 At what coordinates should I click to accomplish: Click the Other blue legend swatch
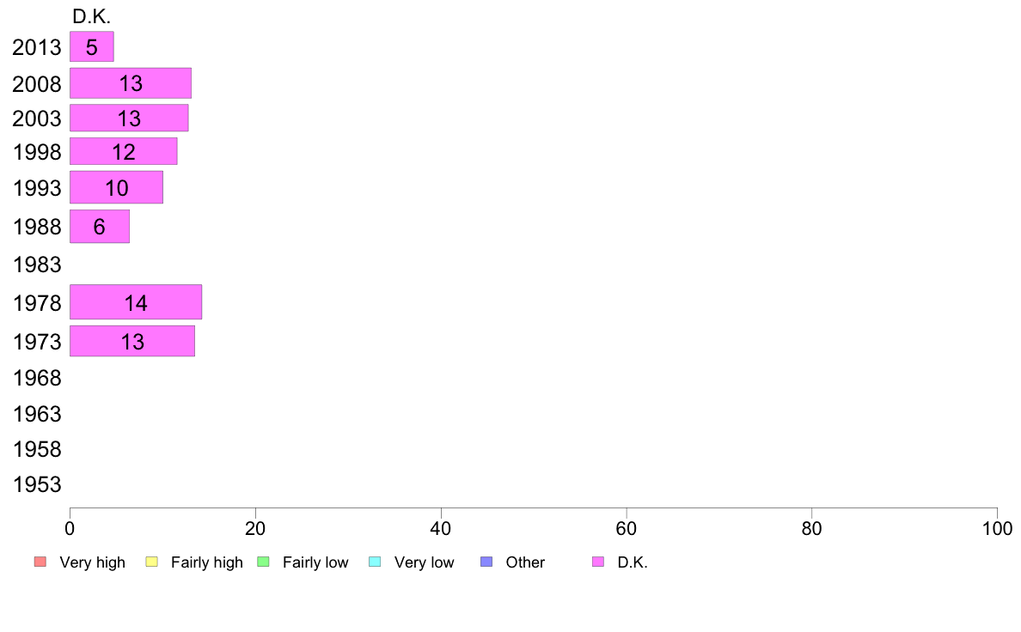[486, 562]
